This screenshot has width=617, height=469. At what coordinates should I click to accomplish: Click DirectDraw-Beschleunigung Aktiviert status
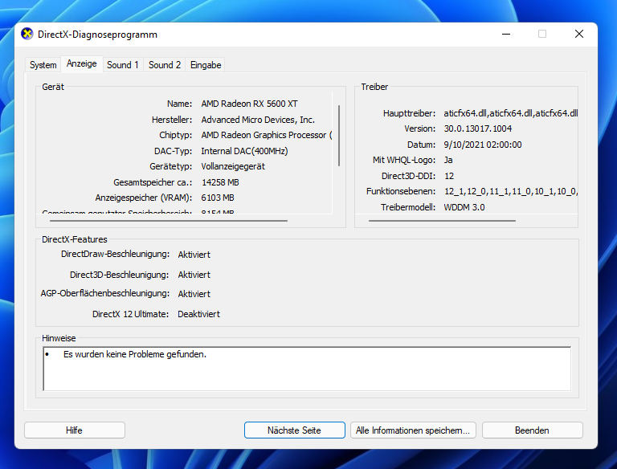[x=194, y=255]
